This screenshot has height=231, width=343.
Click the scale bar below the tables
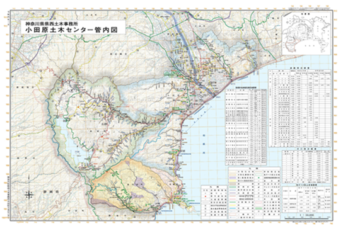[306, 218]
